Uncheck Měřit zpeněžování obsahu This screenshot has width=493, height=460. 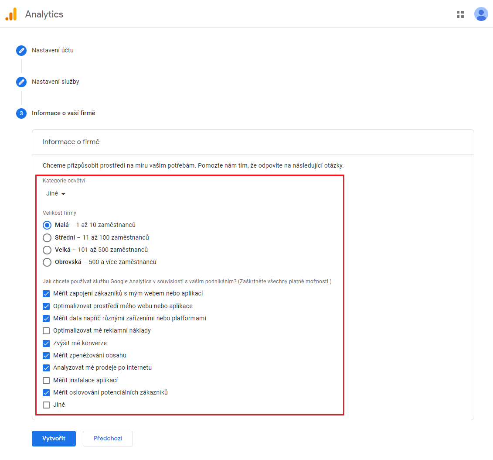[46, 356]
